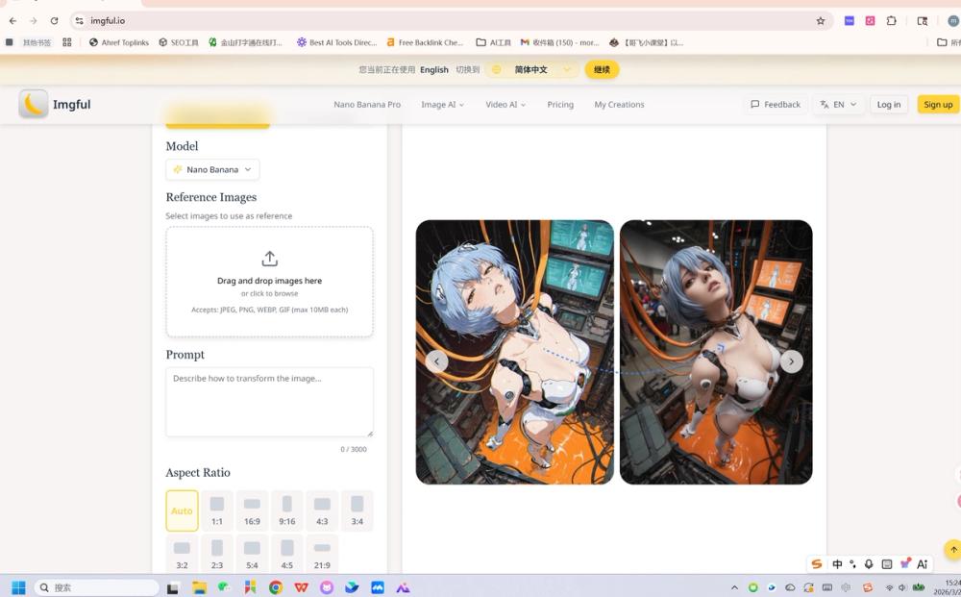Choose the 21:9 aspect ratio
The height and width of the screenshot is (597, 961).
tap(322, 554)
